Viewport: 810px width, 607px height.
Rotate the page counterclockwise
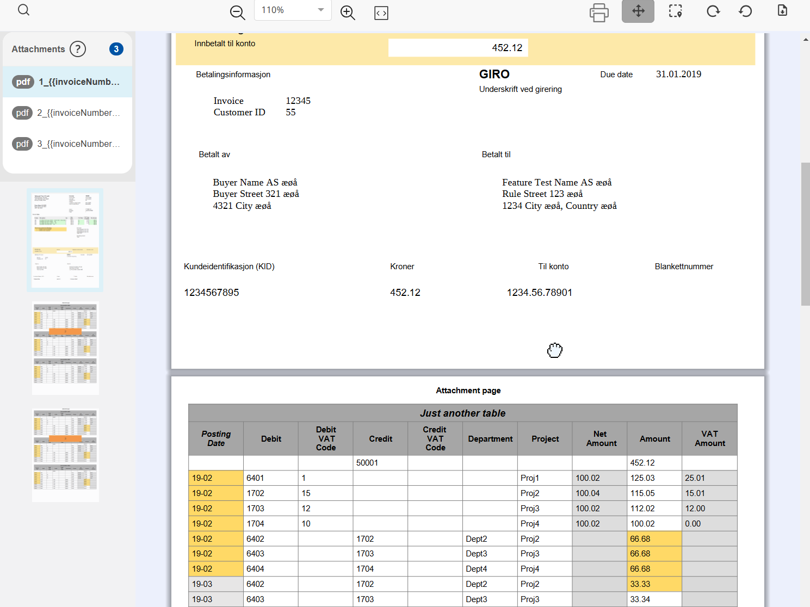745,11
